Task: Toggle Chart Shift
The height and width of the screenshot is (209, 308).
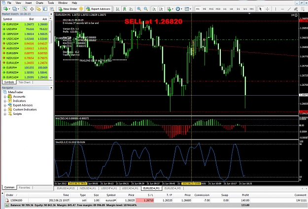Action: point(161,9)
